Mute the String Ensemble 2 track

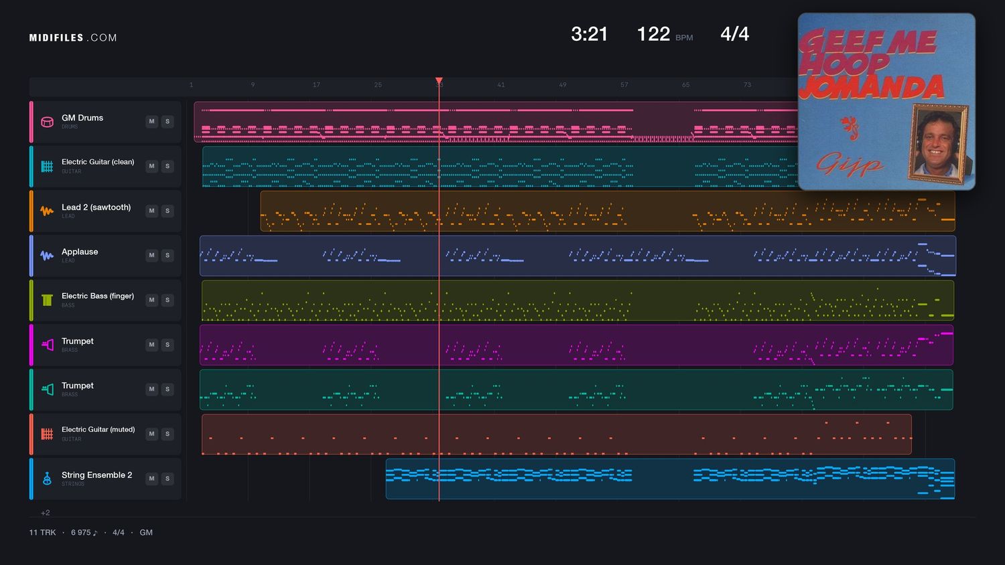pyautogui.click(x=152, y=479)
